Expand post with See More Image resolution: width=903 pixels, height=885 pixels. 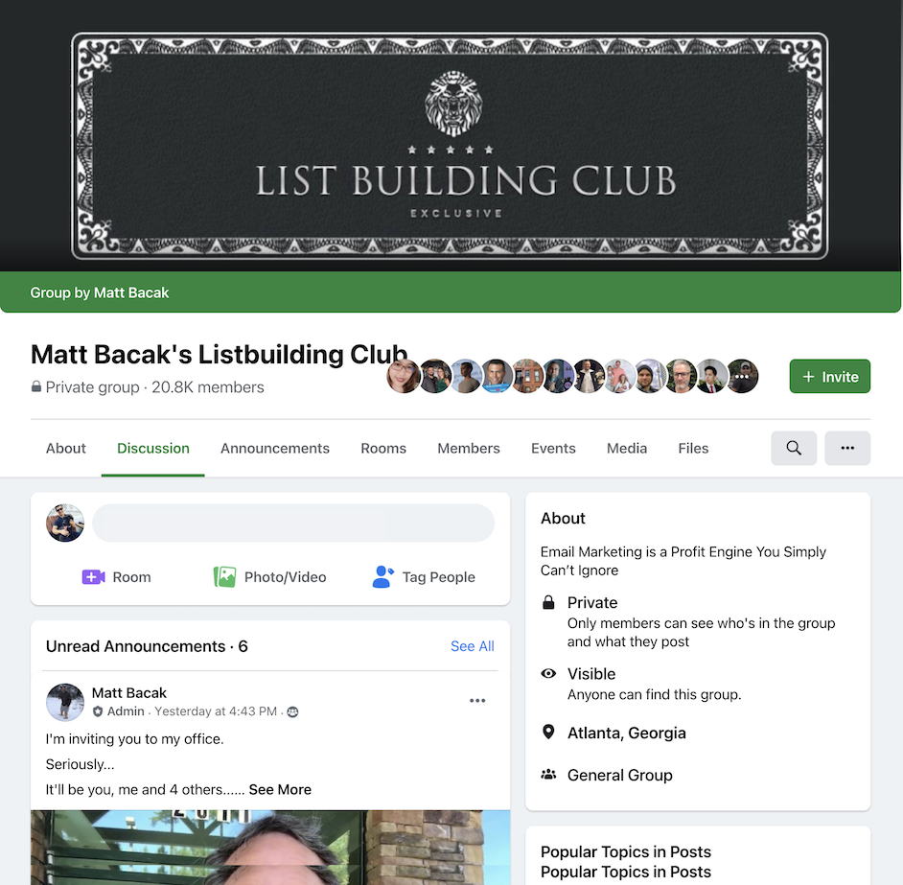coord(280,789)
